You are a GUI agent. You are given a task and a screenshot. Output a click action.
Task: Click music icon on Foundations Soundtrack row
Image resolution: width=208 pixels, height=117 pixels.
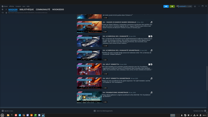point(151,93)
